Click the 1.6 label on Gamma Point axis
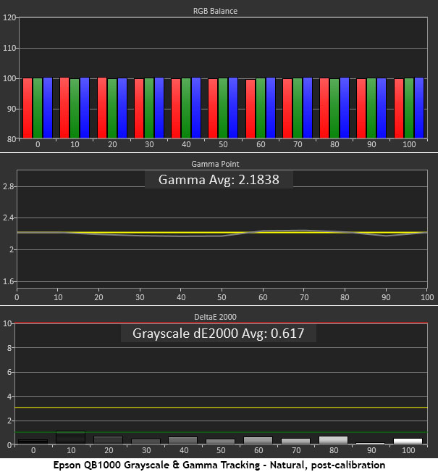 coord(9,281)
